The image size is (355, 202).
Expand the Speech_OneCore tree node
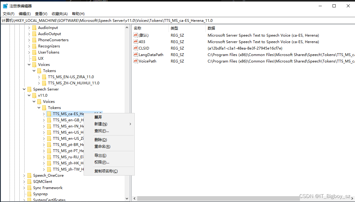click(24, 175)
